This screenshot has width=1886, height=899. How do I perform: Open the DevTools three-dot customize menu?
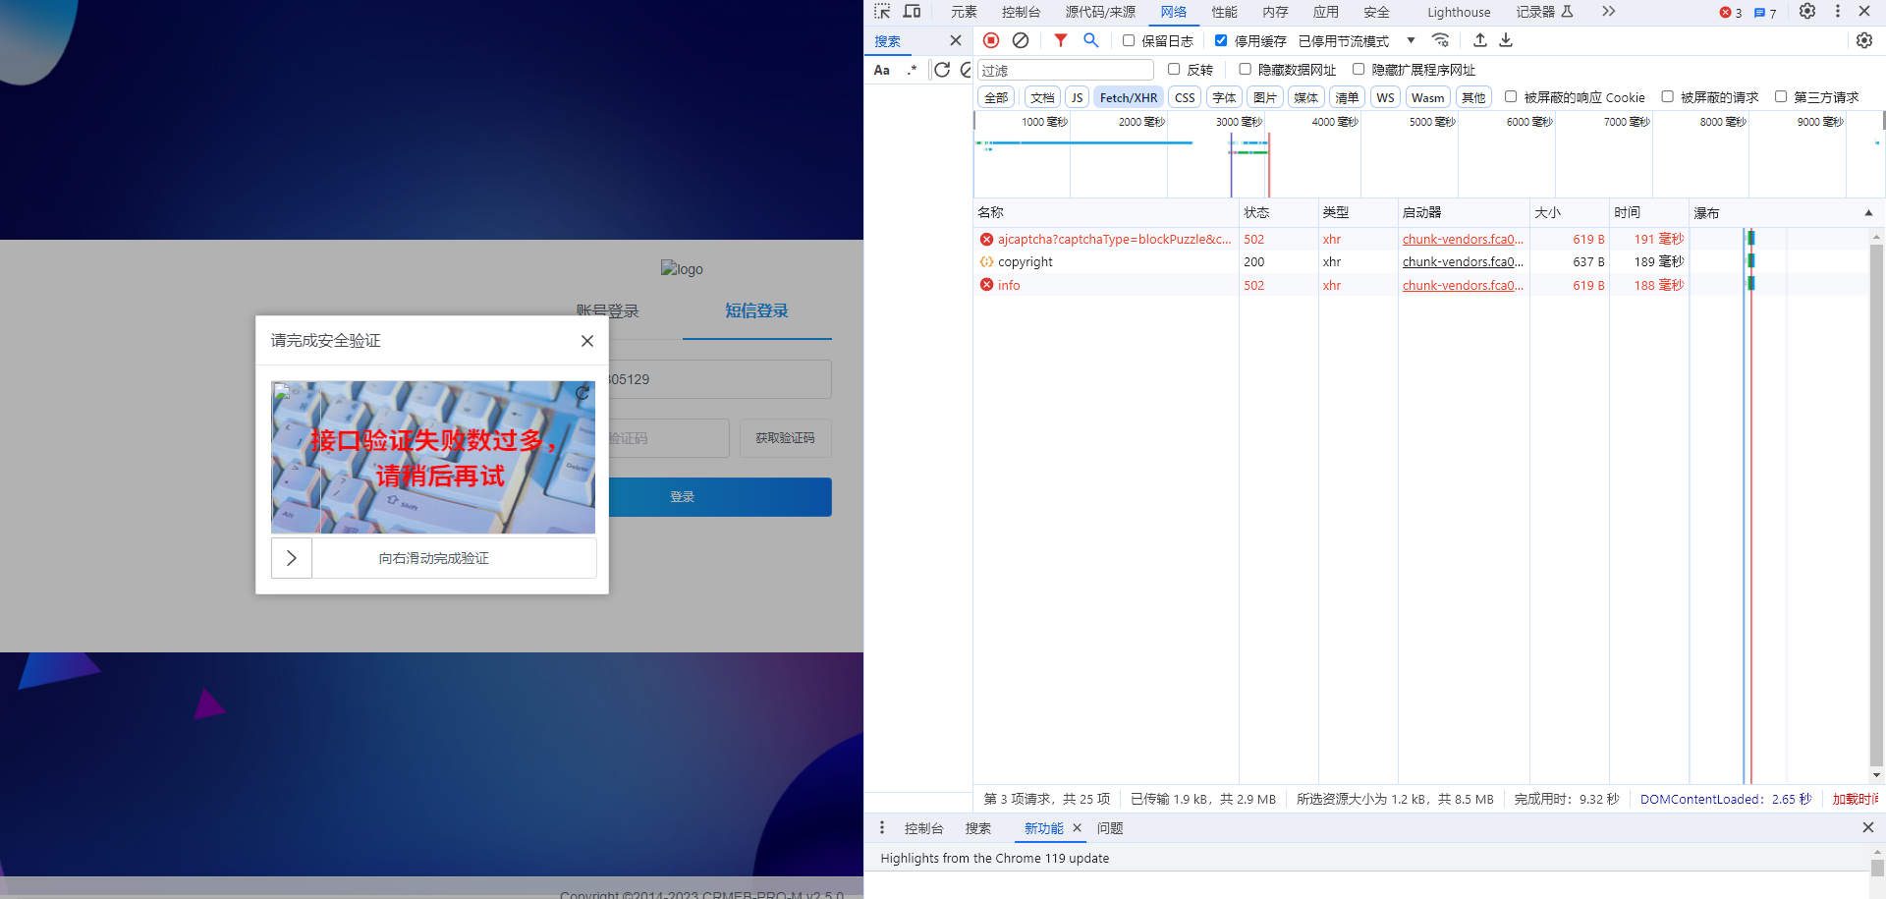[x=1838, y=12]
